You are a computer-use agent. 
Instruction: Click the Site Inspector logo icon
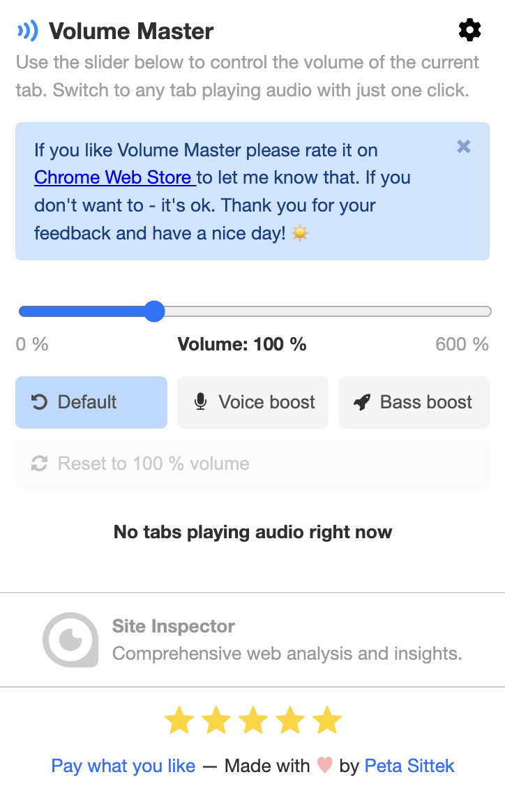pyautogui.click(x=70, y=639)
